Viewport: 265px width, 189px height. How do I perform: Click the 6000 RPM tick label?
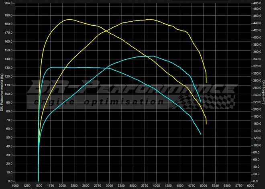[251, 186]
